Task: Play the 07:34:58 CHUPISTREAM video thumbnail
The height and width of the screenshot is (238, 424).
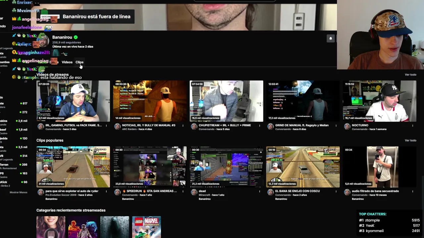Action: tap(226, 101)
